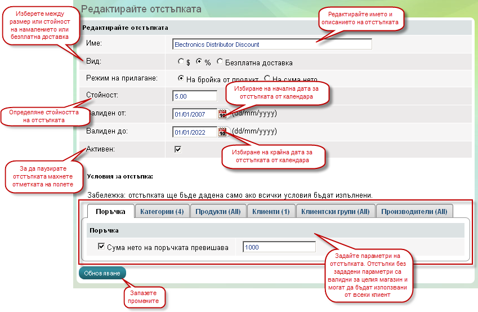Toggle the Активен checkbox

coord(178,150)
